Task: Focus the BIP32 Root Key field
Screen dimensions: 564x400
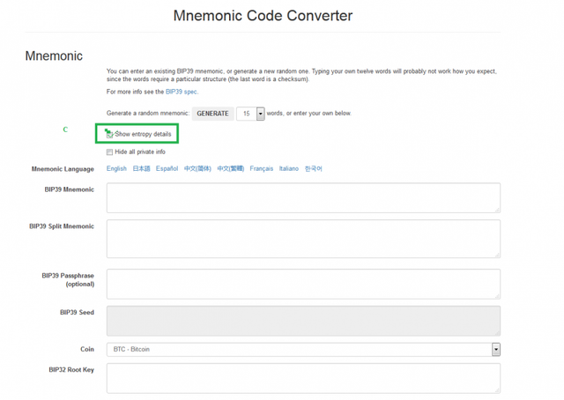Action: point(303,378)
